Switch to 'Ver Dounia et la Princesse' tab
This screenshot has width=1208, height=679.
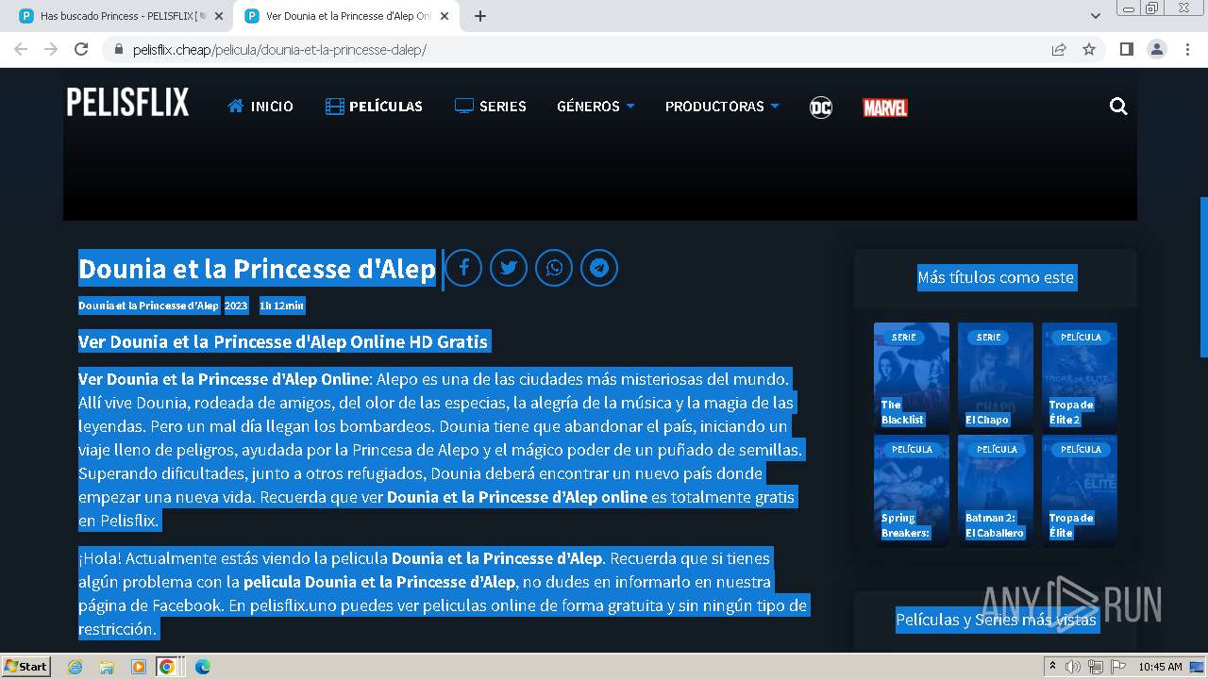346,16
